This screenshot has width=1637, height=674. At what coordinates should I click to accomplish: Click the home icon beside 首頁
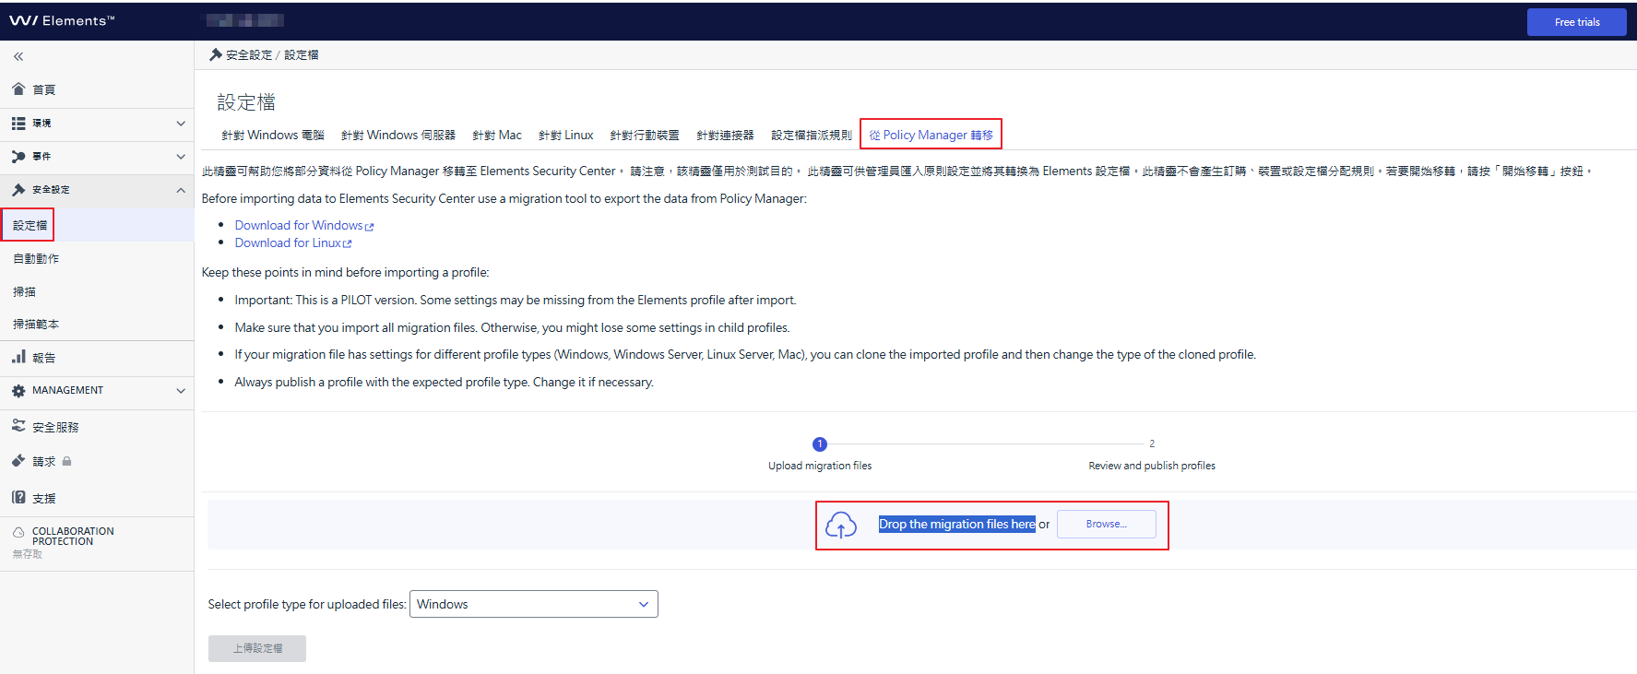[x=18, y=89]
